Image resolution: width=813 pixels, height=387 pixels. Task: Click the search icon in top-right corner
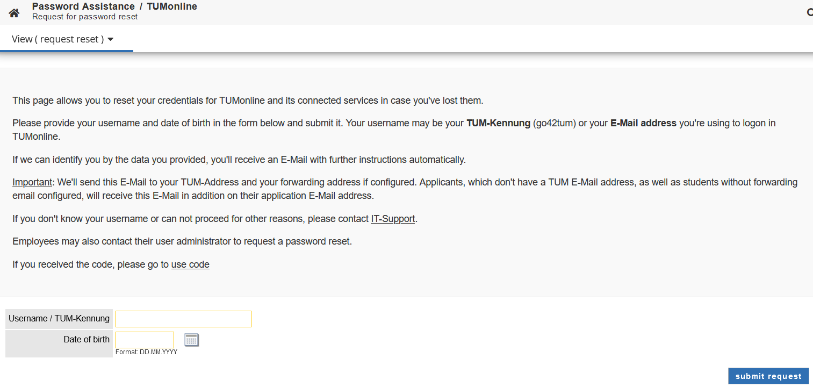[x=810, y=12]
